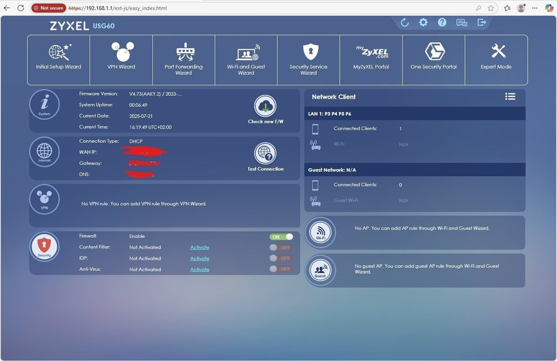
Task: Open the Network Client list menu
Action: coord(510,96)
